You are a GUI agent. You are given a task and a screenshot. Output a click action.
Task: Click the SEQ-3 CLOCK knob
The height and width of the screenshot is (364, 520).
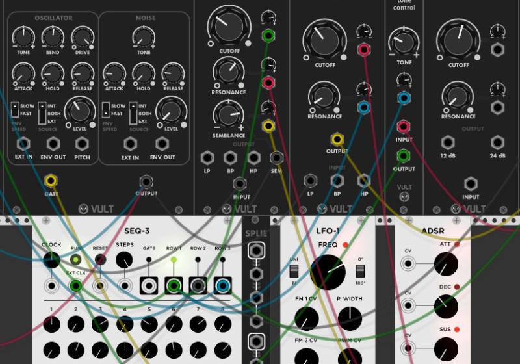coord(51,261)
